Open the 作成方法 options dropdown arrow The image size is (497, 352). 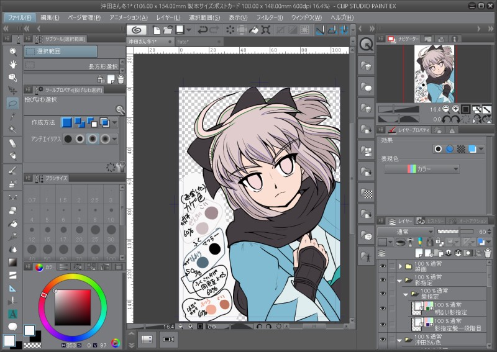[x=114, y=122]
